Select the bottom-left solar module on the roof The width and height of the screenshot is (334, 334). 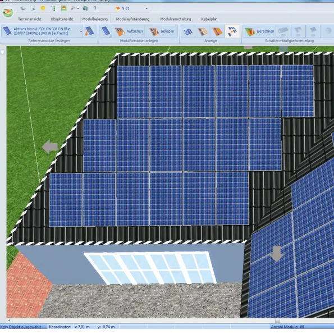66,200
